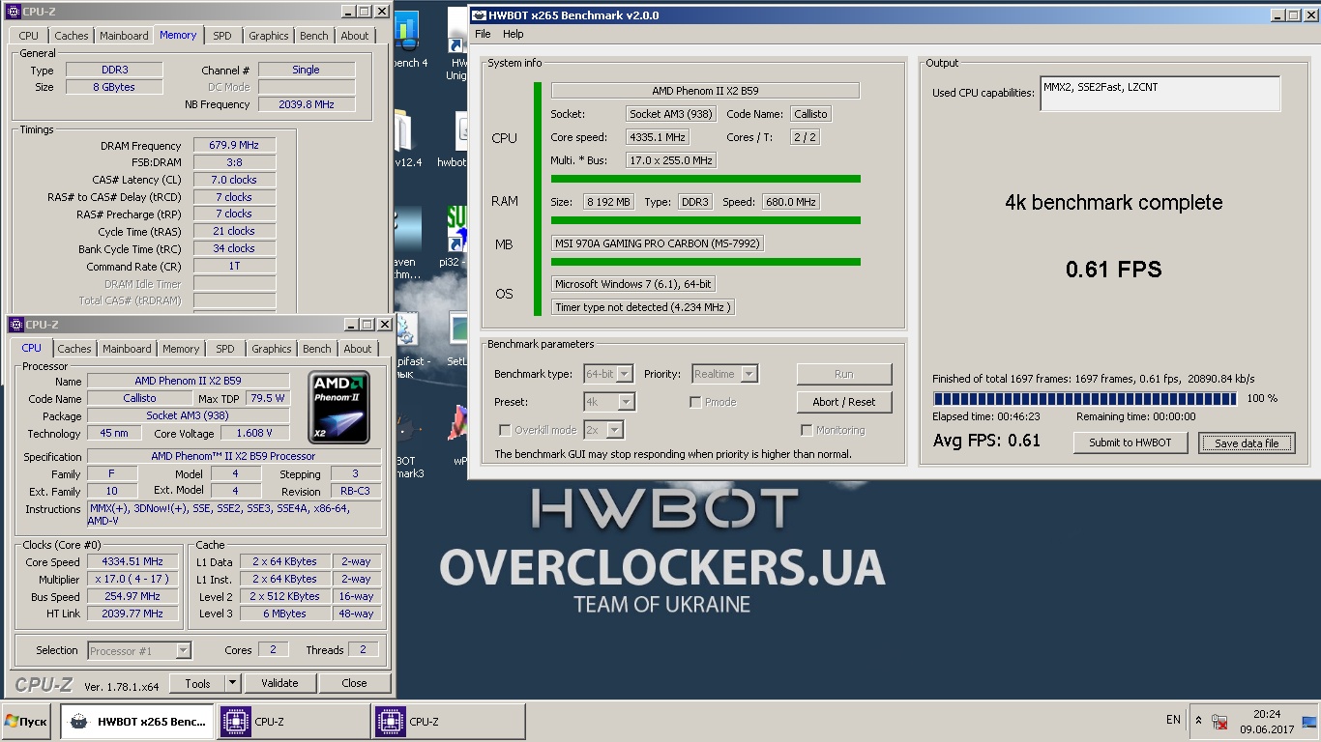The height and width of the screenshot is (742, 1321).
Task: Select the Heaven benchmark desktop icon
Action: (x=406, y=230)
